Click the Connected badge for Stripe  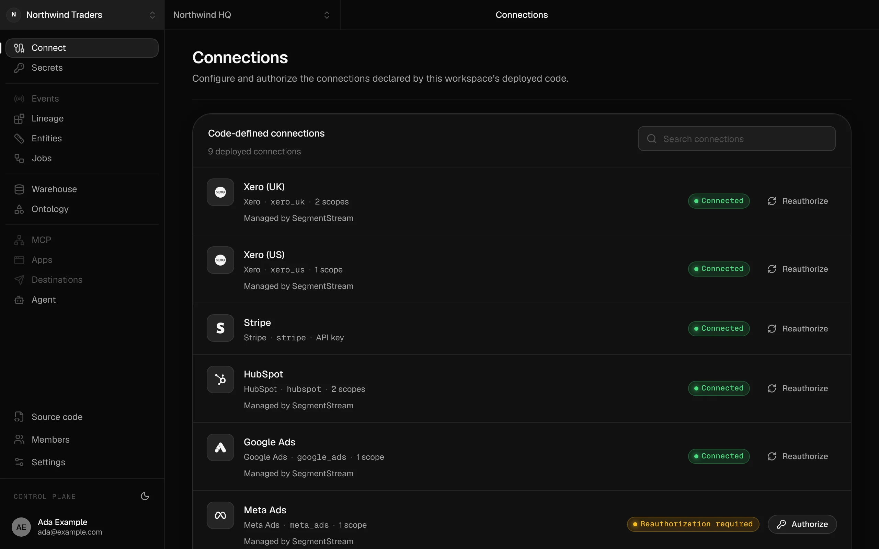pos(719,329)
